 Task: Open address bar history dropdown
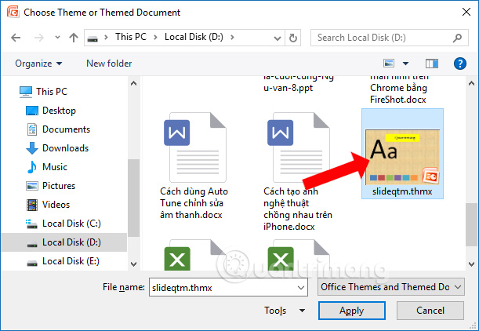click(278, 38)
